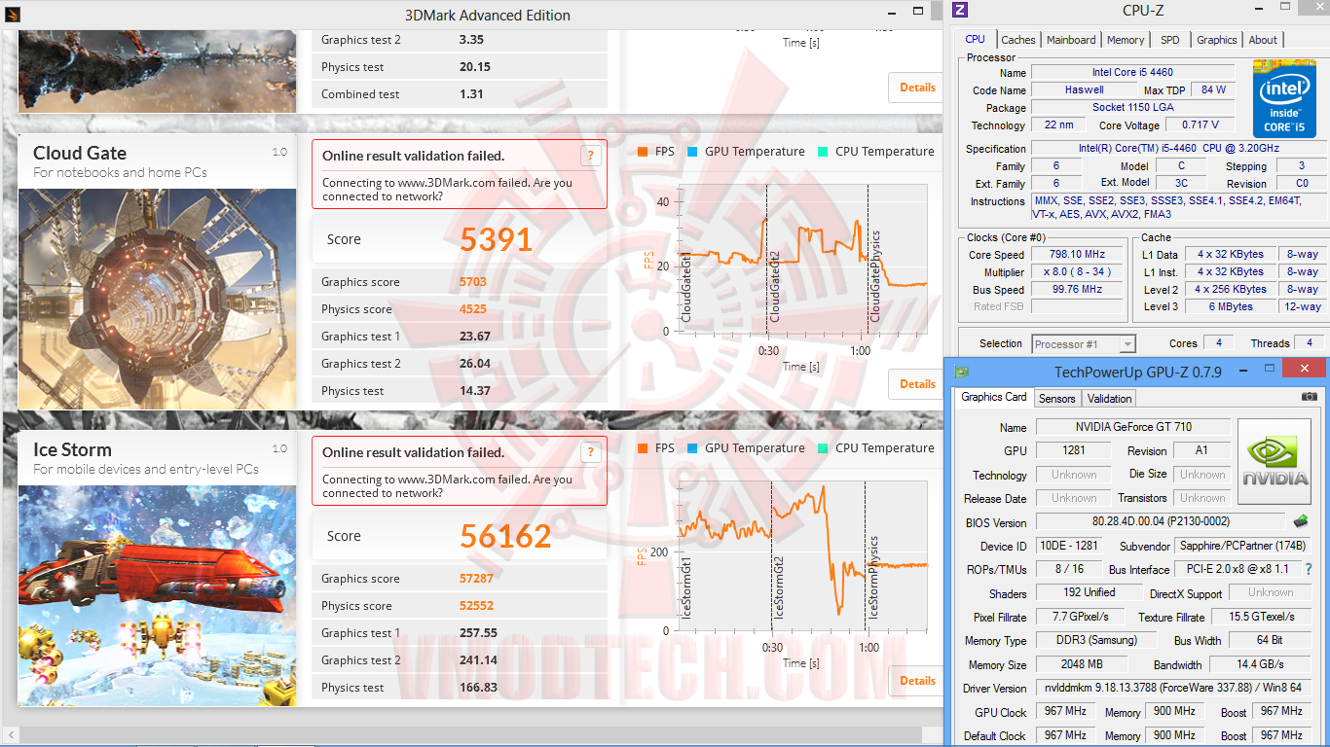Click the Cloud Gate graphics score "5703"
The width and height of the screenshot is (1330, 747).
(x=473, y=282)
